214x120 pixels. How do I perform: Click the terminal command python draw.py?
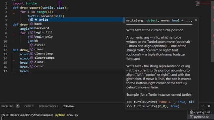click(x=67, y=115)
